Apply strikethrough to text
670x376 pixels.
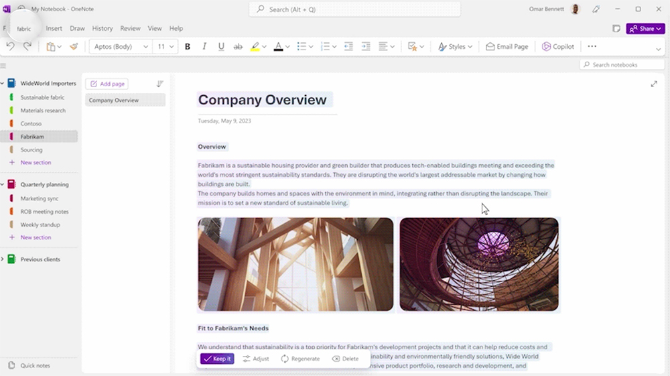click(238, 47)
